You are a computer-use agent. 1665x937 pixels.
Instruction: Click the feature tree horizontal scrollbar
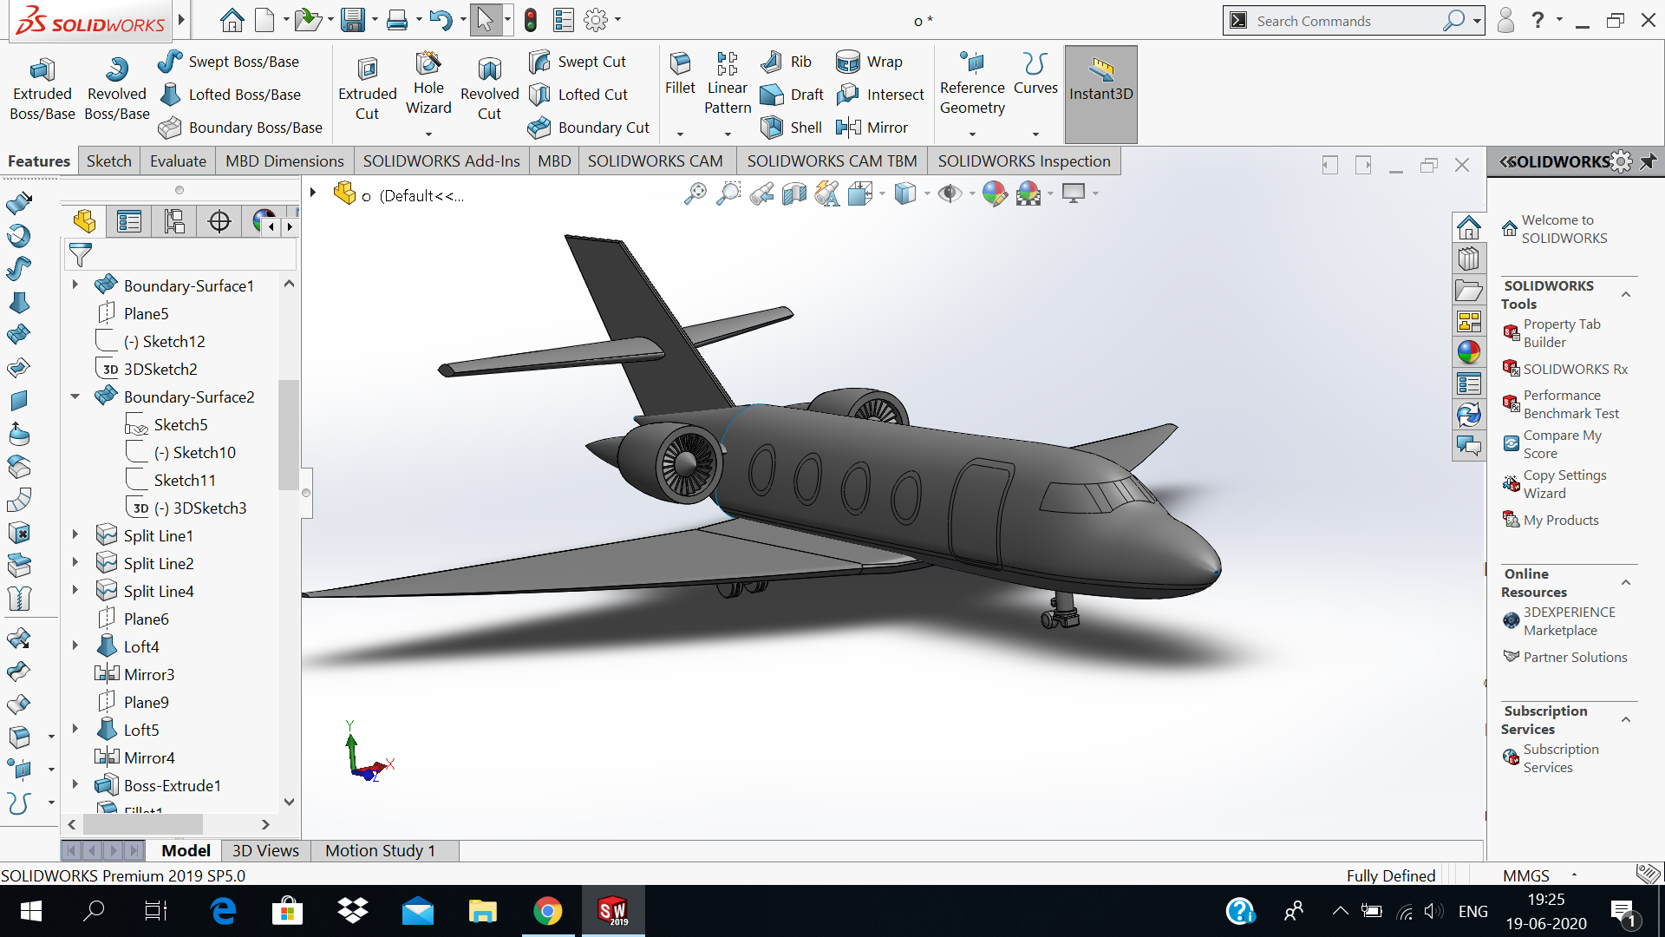pos(142,824)
